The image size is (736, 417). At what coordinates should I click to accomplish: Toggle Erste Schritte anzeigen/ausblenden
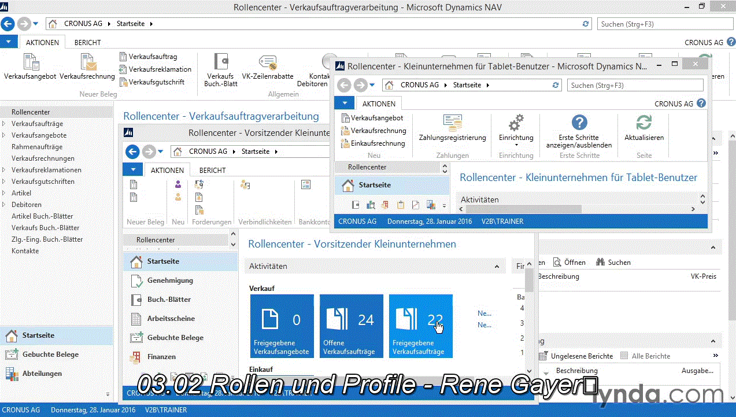tap(579, 131)
